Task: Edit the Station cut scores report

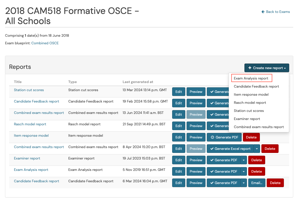Action: point(179,92)
